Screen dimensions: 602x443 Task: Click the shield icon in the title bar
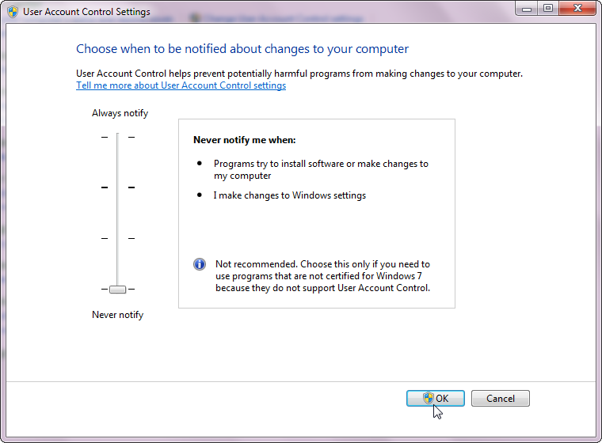pos(13,12)
